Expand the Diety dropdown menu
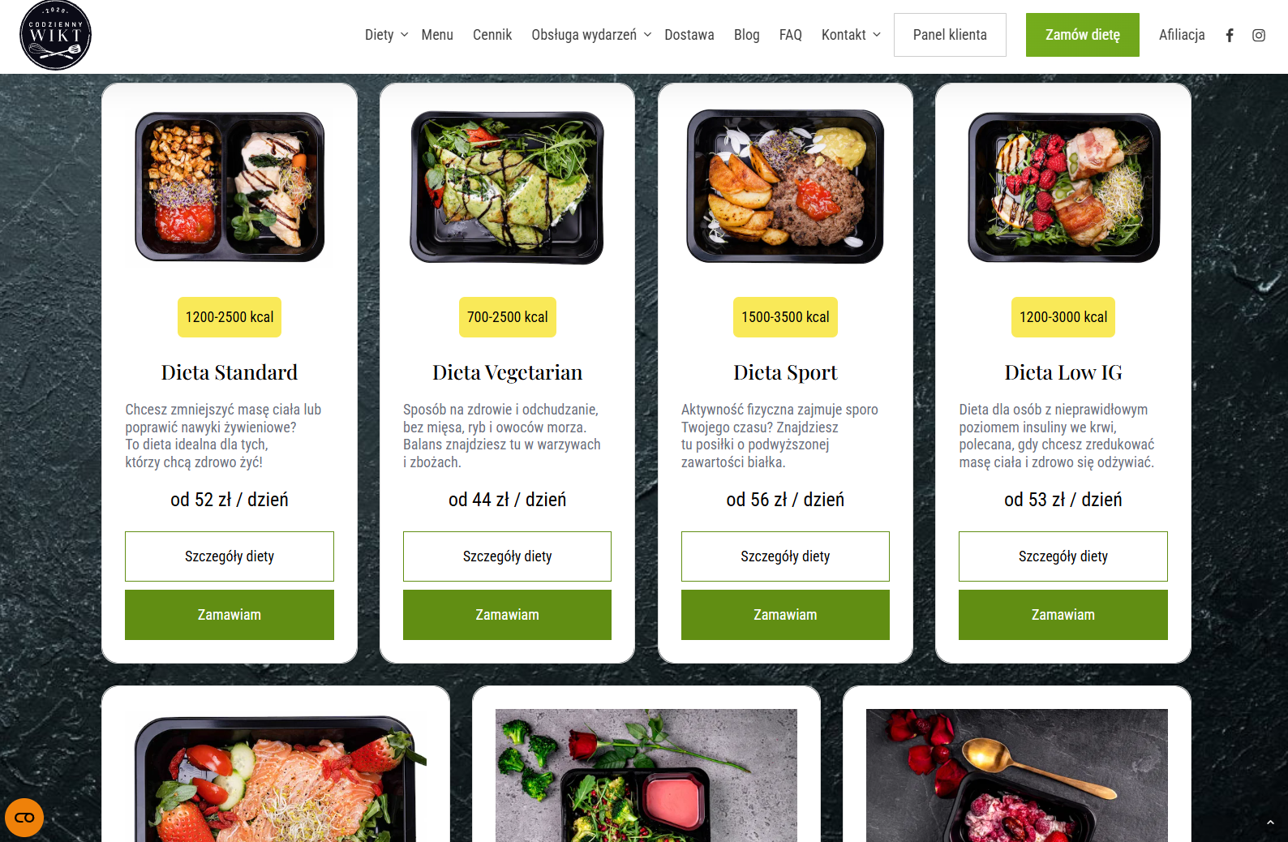Viewport: 1288px width, 842px height. [x=386, y=35]
